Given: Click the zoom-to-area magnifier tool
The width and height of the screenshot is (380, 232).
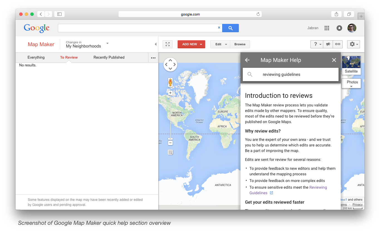Looking at the screenshot, I should [170, 152].
